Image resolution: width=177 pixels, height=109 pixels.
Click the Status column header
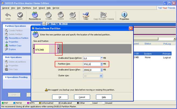[148, 44]
